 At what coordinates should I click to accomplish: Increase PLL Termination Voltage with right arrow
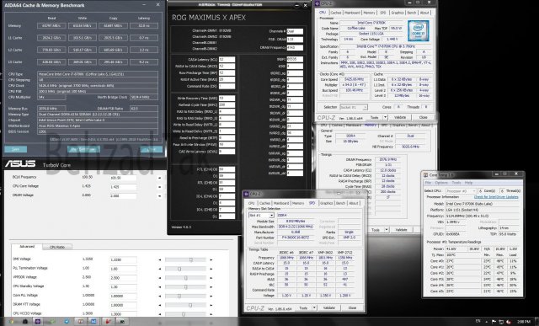(211, 269)
